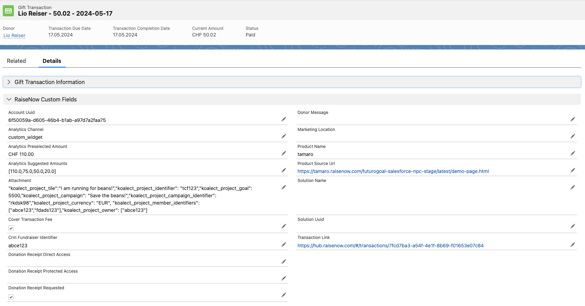Click the custom_widget channel value

pyautogui.click(x=25, y=137)
